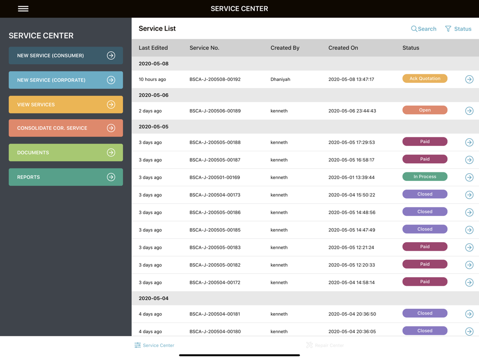Select View Services in sidebar
The height and width of the screenshot is (359, 479).
click(66, 104)
